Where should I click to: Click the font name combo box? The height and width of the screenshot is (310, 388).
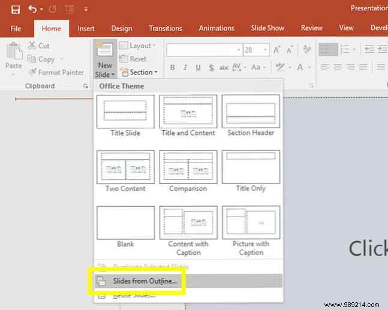(x=204, y=50)
